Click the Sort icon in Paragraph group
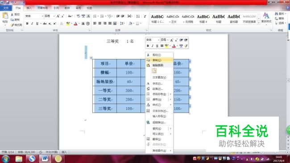 [138, 16]
